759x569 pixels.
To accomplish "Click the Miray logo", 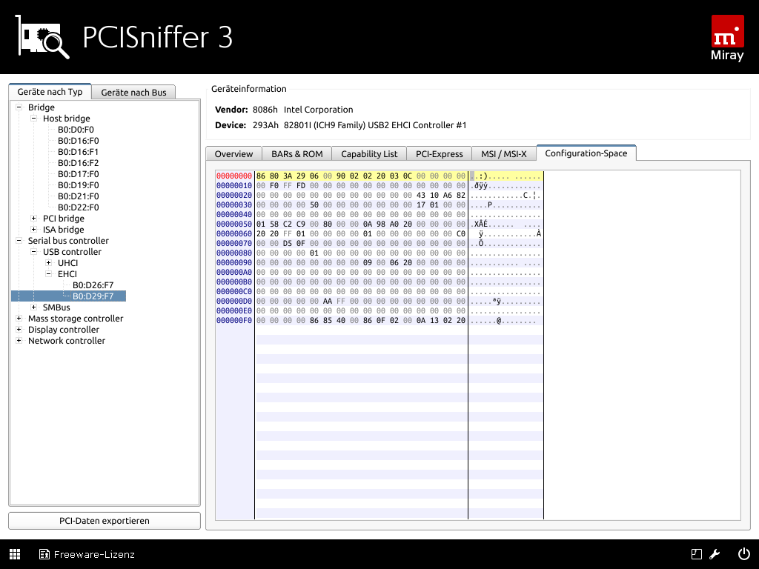I will click(728, 39).
